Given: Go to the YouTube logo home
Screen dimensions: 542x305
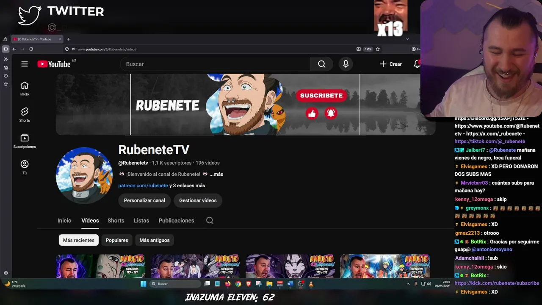Looking at the screenshot, I should tap(54, 64).
